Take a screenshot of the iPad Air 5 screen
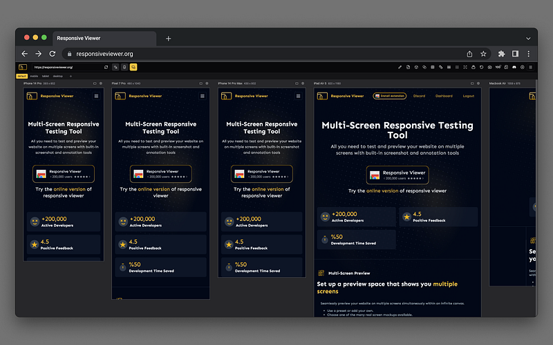Viewport: 553px width, 345px height. click(x=472, y=83)
